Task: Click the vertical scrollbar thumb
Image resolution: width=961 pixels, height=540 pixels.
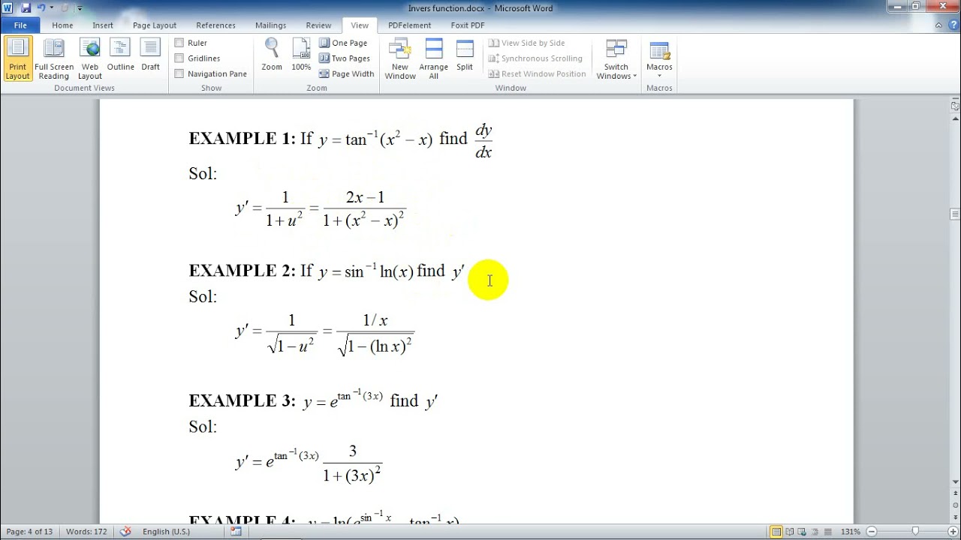Action: point(955,215)
